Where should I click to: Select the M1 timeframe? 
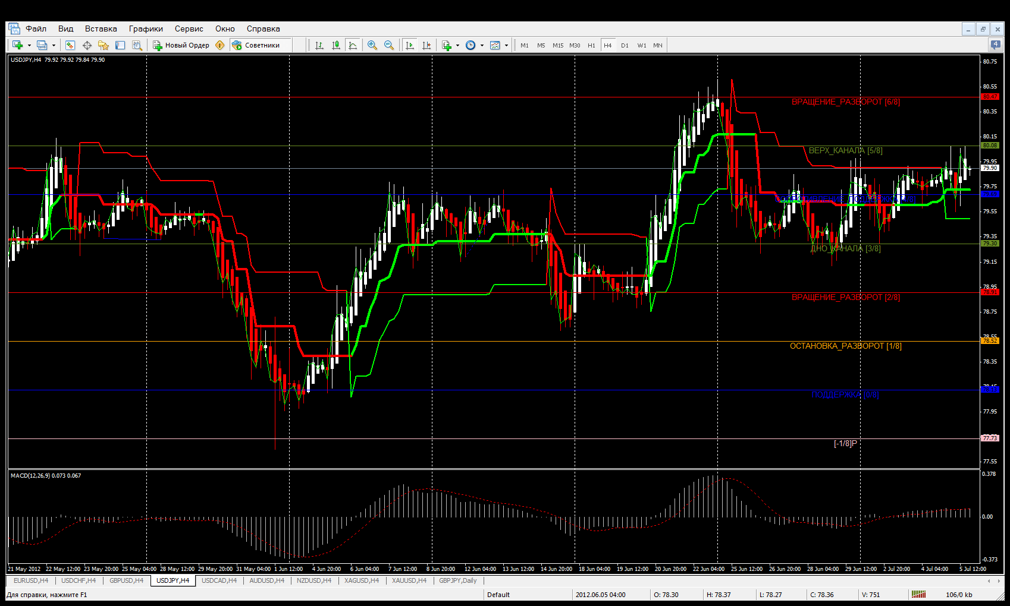coord(525,45)
